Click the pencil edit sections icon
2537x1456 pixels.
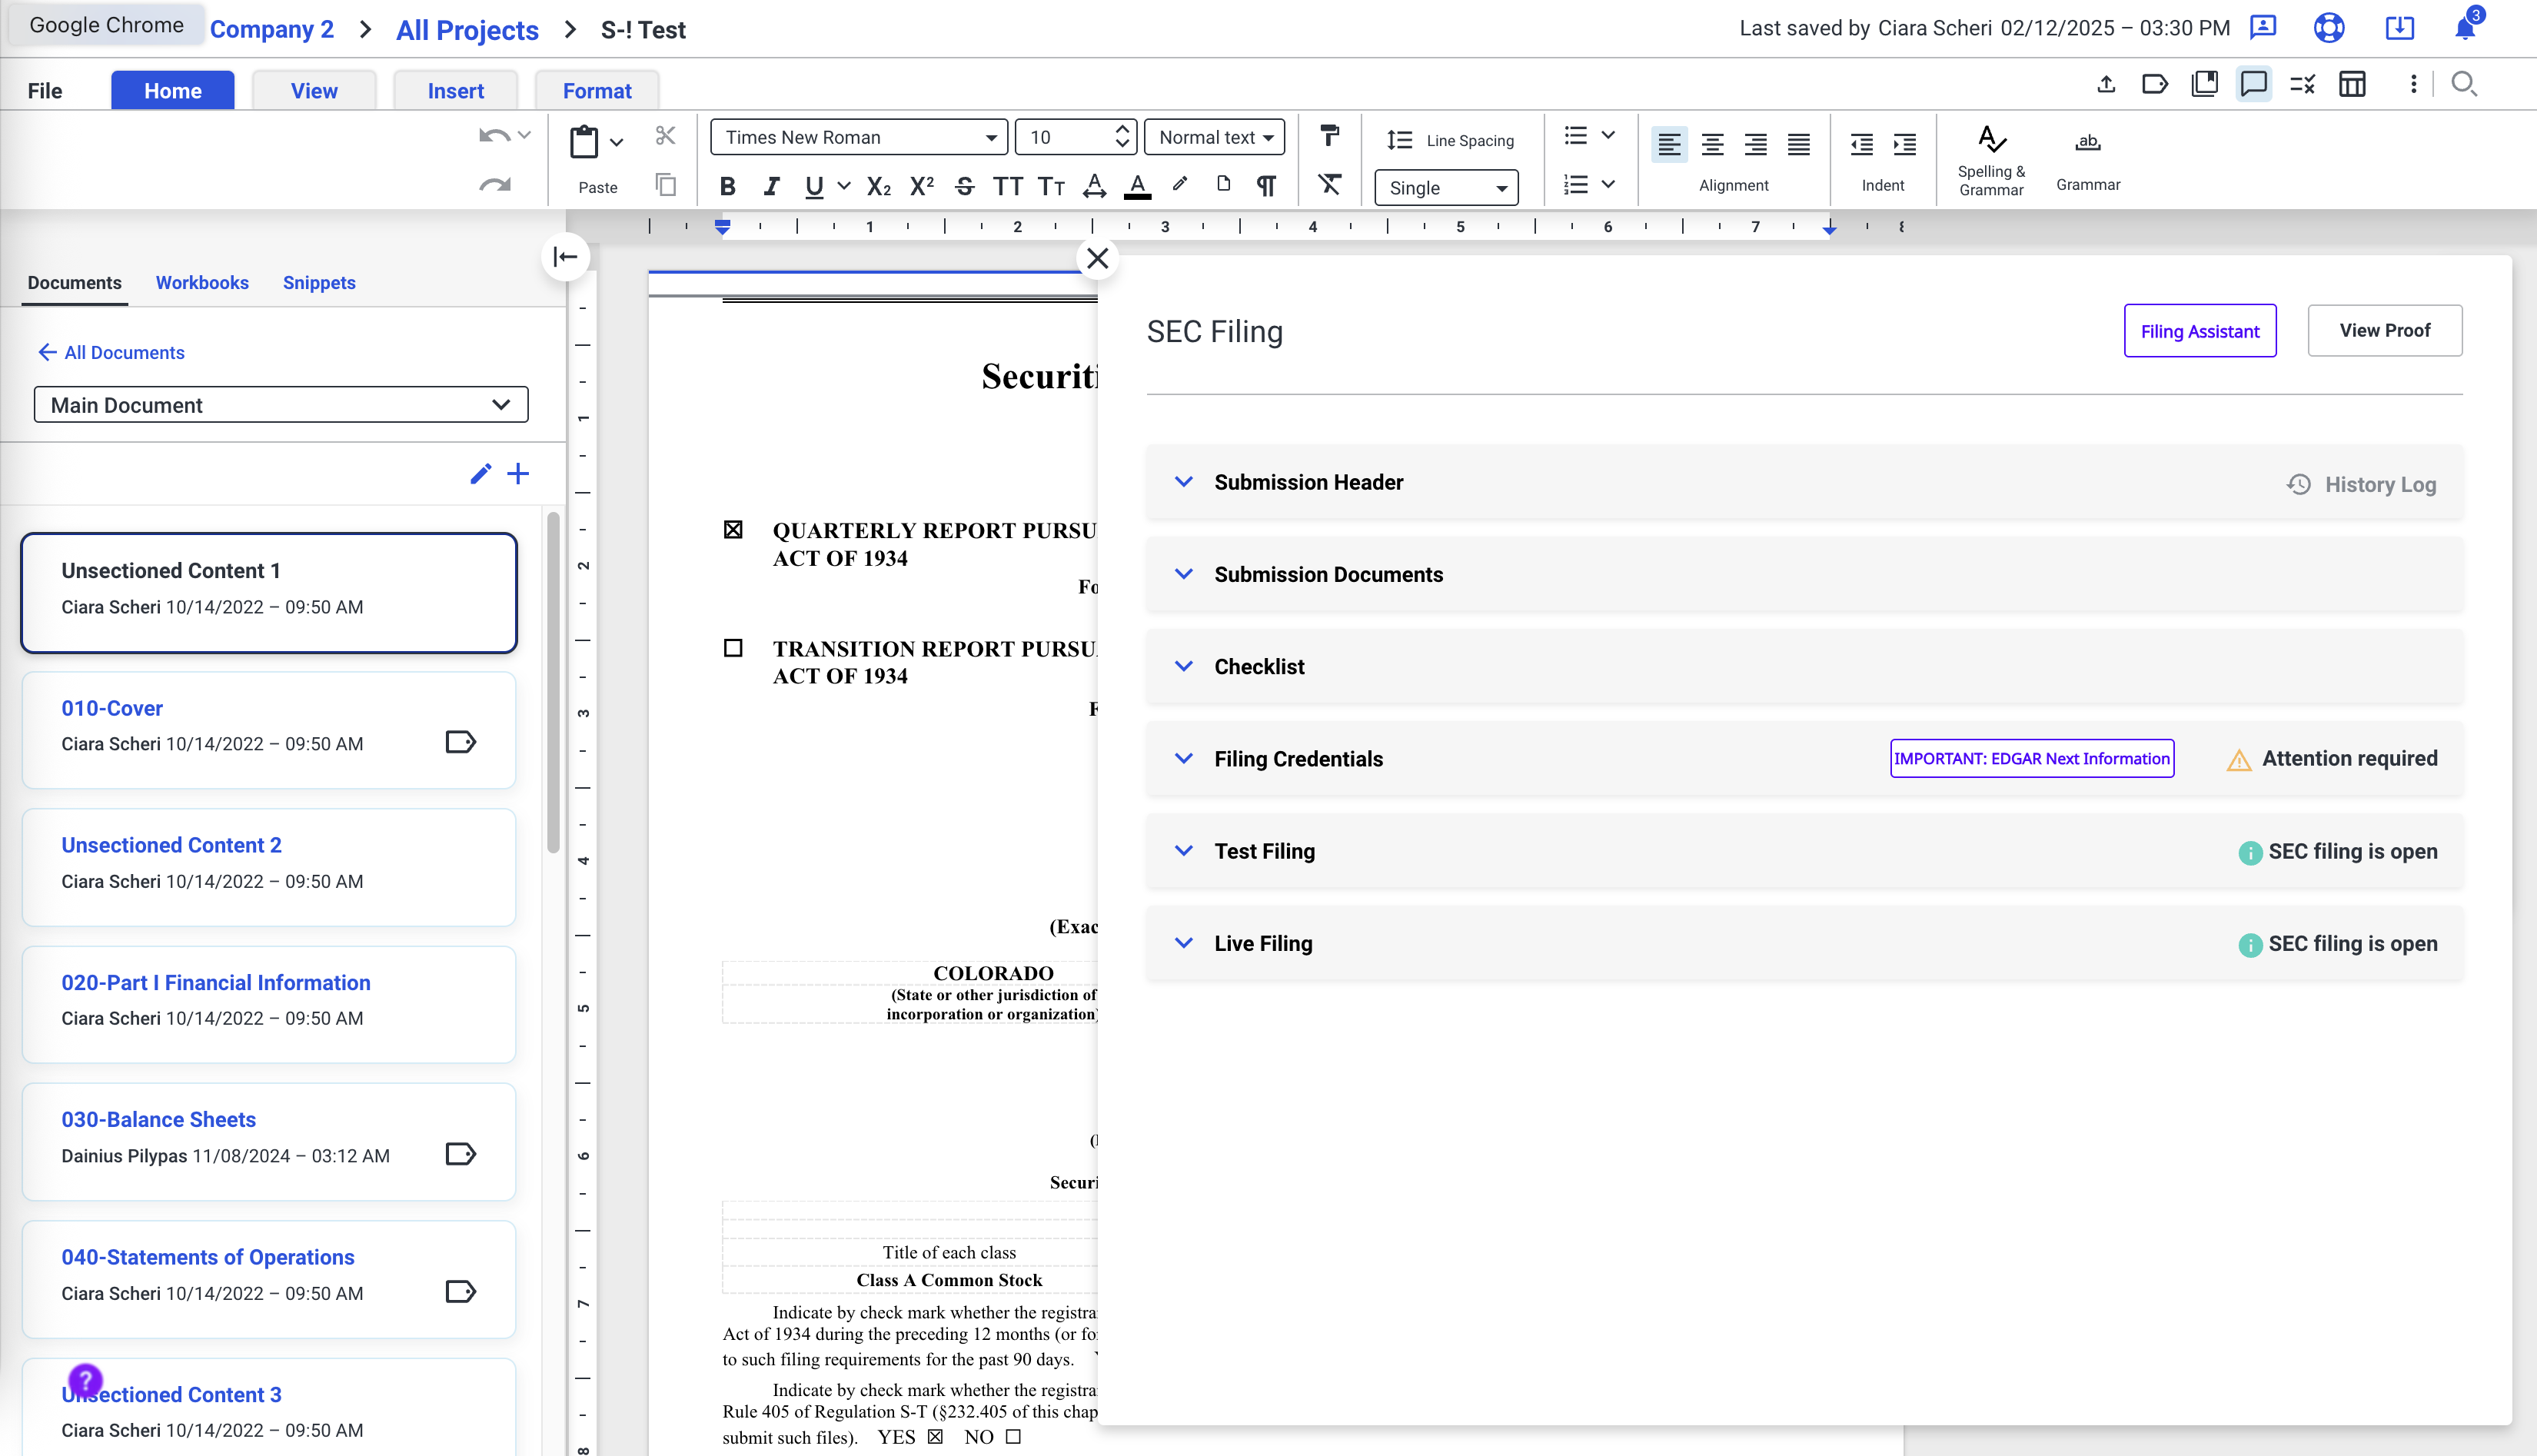pos(481,474)
